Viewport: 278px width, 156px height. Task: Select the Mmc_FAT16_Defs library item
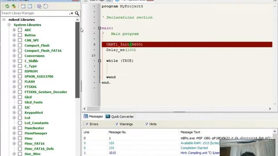[x=39, y=149]
